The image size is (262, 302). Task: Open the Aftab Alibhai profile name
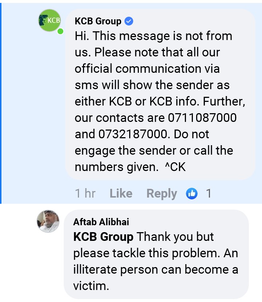(x=101, y=222)
